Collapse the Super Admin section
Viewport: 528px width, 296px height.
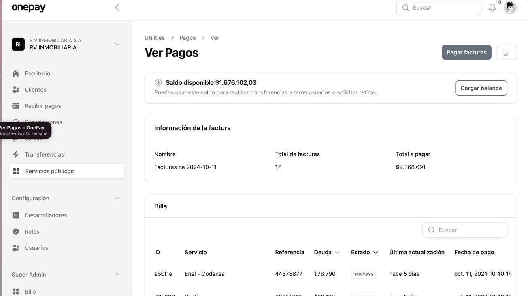point(117,275)
